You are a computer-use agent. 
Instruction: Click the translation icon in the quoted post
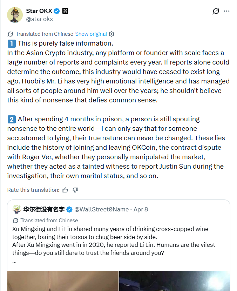(x=15, y=221)
